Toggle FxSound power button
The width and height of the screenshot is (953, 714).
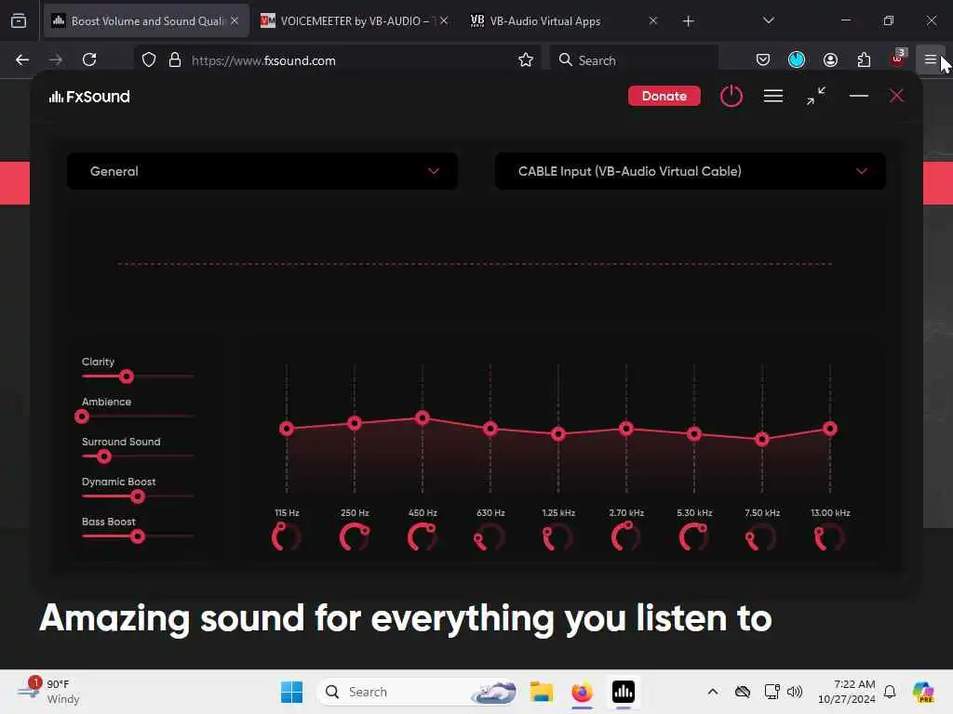[x=732, y=96]
